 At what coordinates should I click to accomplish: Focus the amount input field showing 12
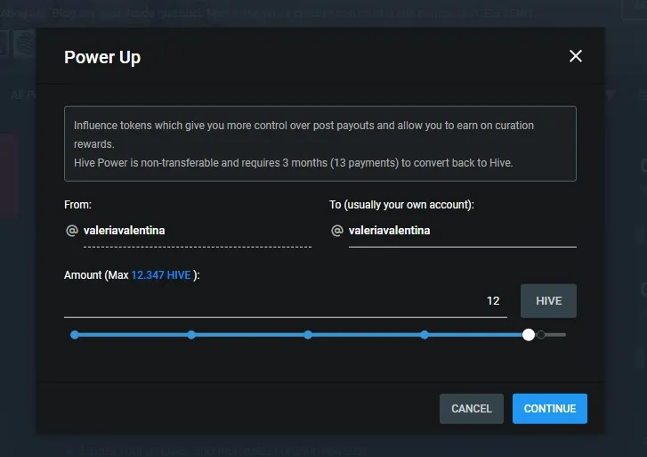[286, 301]
